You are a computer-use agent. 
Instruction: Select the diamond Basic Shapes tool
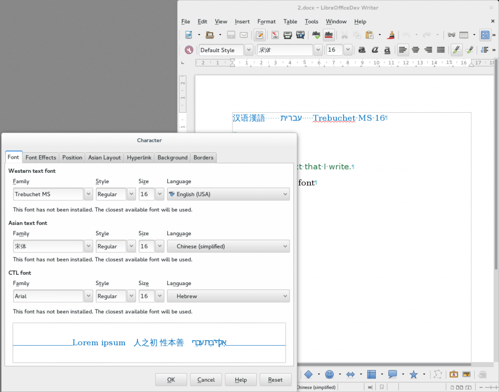308,374
